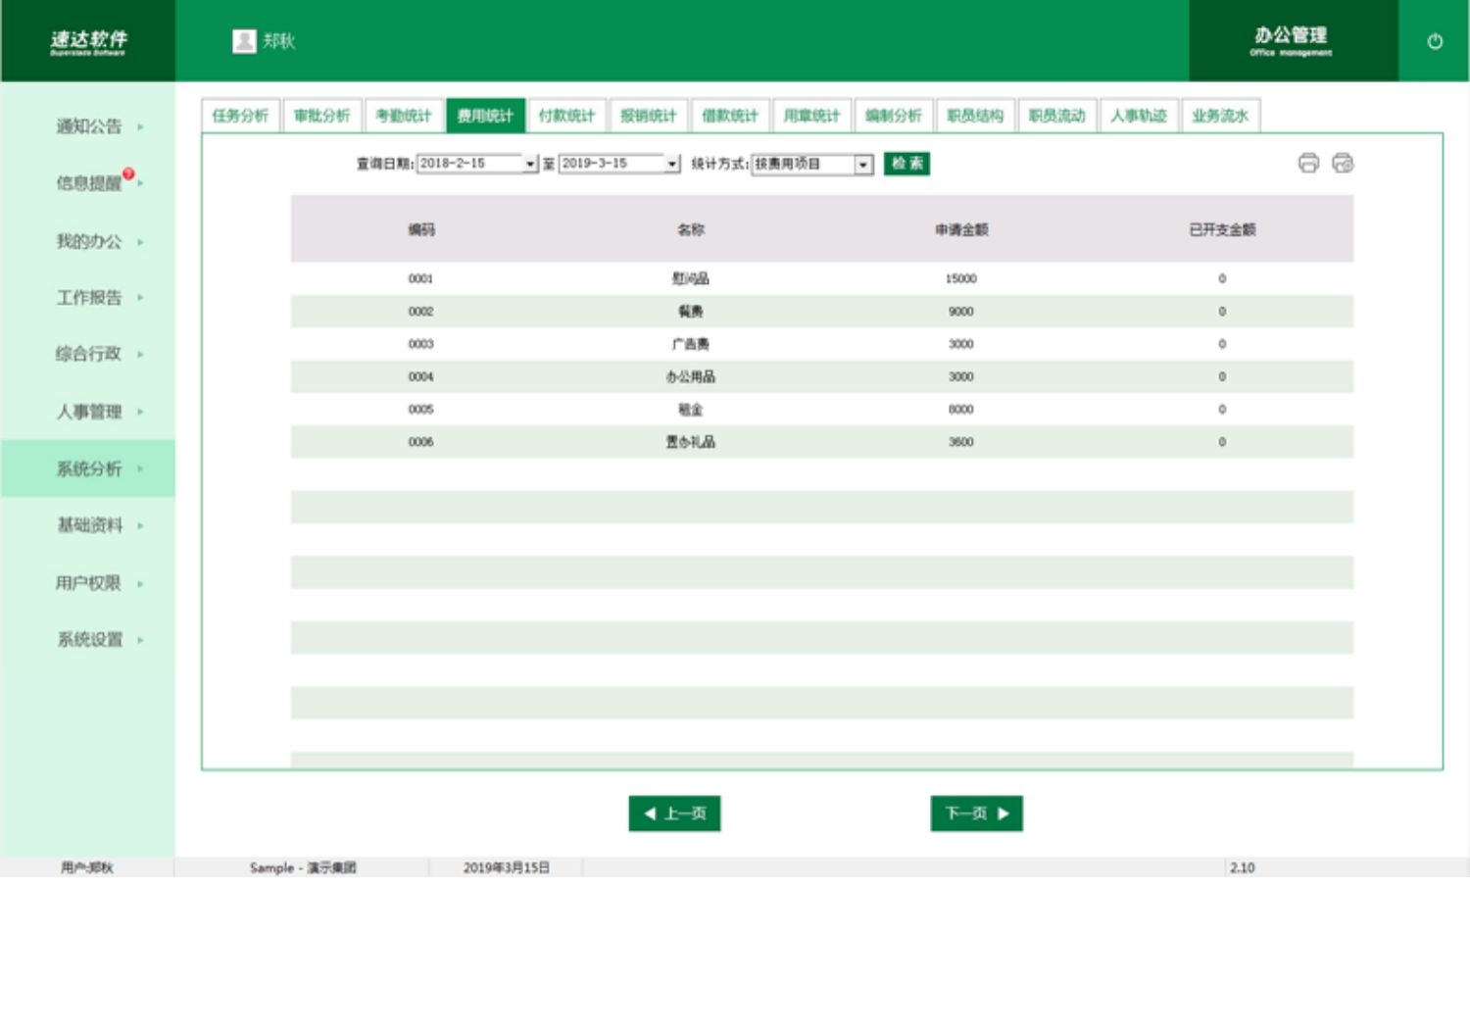This screenshot has width=1470, height=1033.
Task: Click the 用户:郑秋 status bar entry
Action: pos(87,867)
